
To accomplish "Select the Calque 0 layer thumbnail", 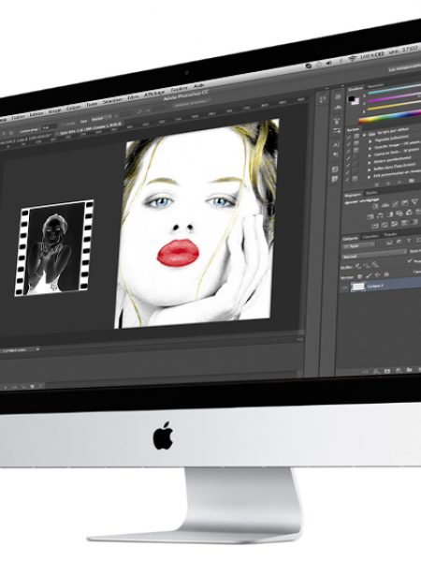I will pyautogui.click(x=358, y=286).
